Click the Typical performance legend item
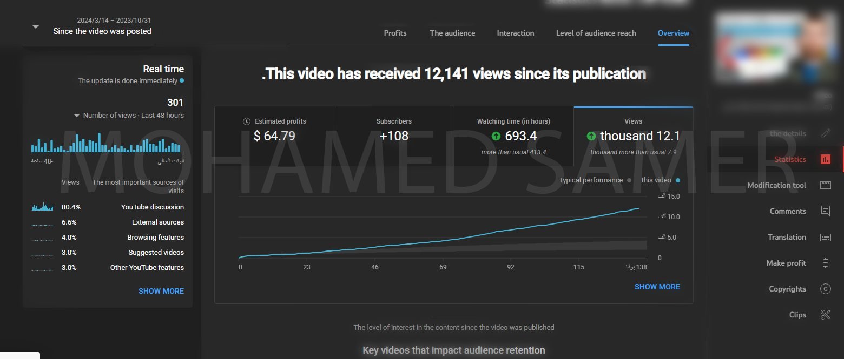The height and width of the screenshot is (359, 844). point(595,180)
